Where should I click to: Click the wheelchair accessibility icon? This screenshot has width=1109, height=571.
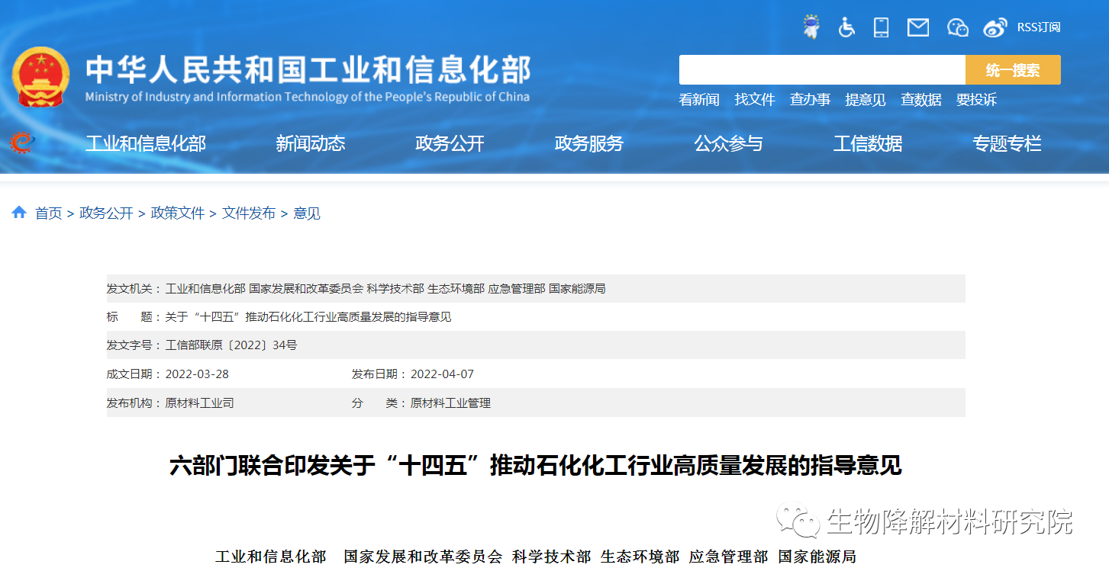846,27
